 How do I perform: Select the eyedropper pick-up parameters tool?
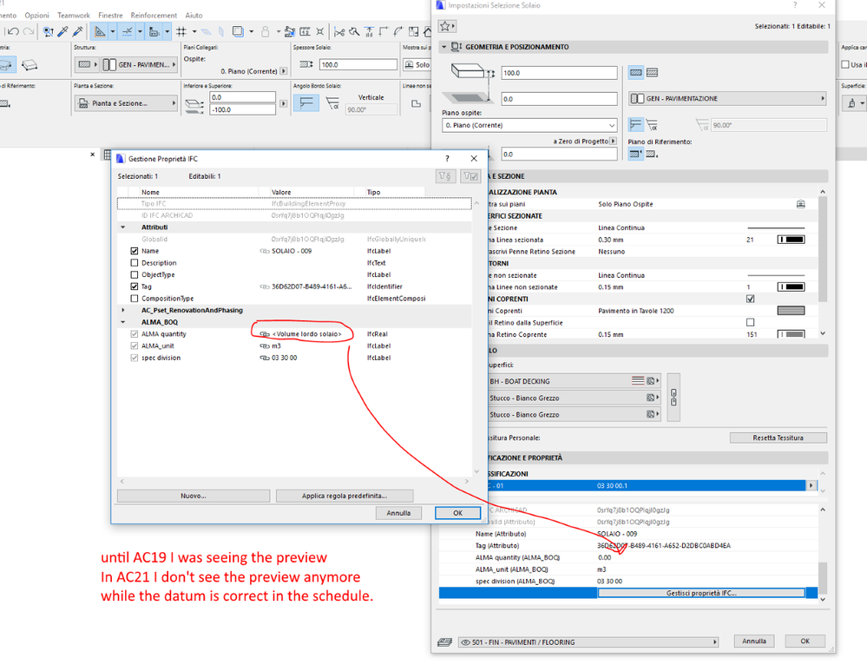point(63,31)
